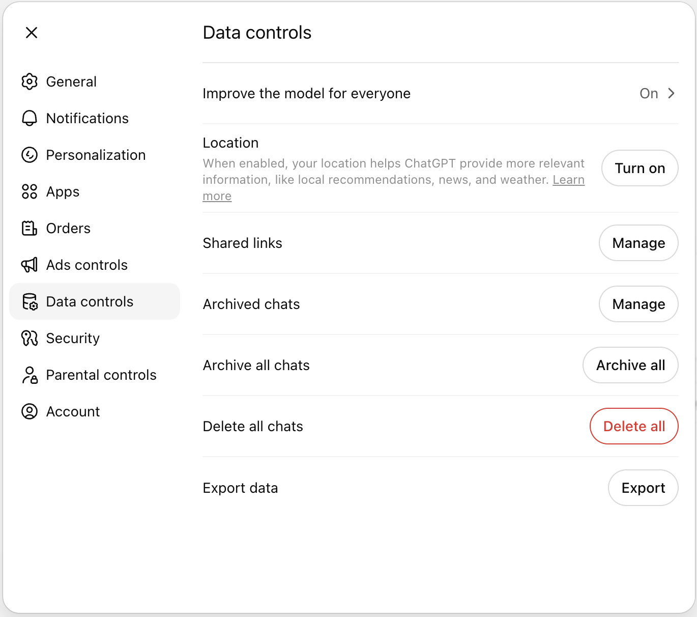The width and height of the screenshot is (697, 617).
Task: Click the red Delete all button
Action: (x=634, y=426)
